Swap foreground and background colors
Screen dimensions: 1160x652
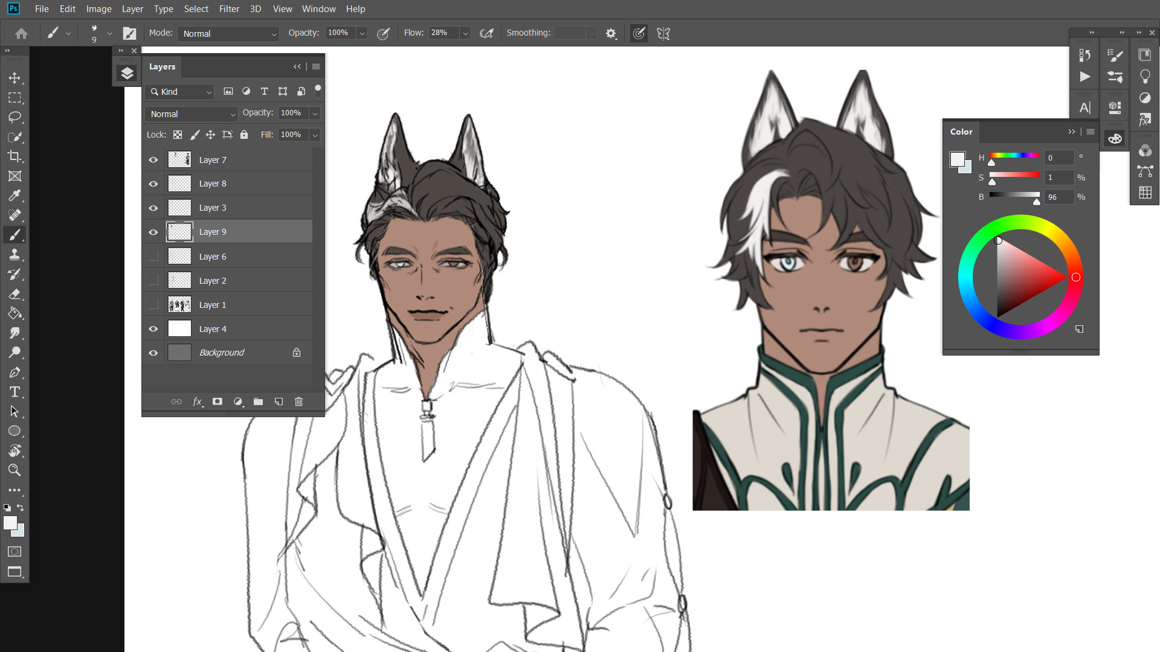(x=21, y=508)
